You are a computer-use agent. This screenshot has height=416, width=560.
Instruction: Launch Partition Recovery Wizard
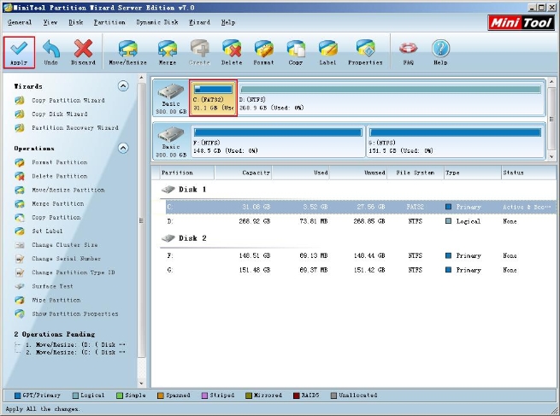[75, 128]
